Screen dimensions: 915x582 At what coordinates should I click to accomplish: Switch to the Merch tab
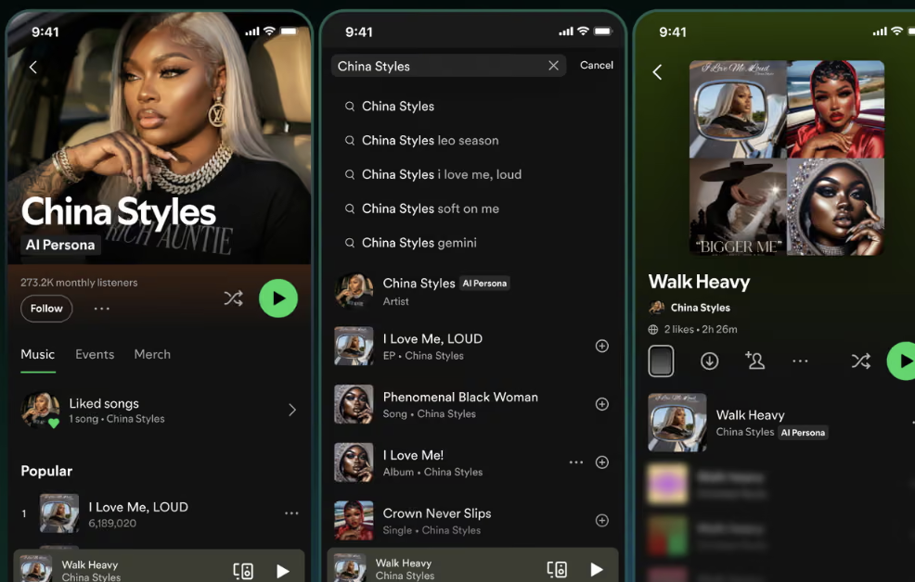tap(152, 355)
